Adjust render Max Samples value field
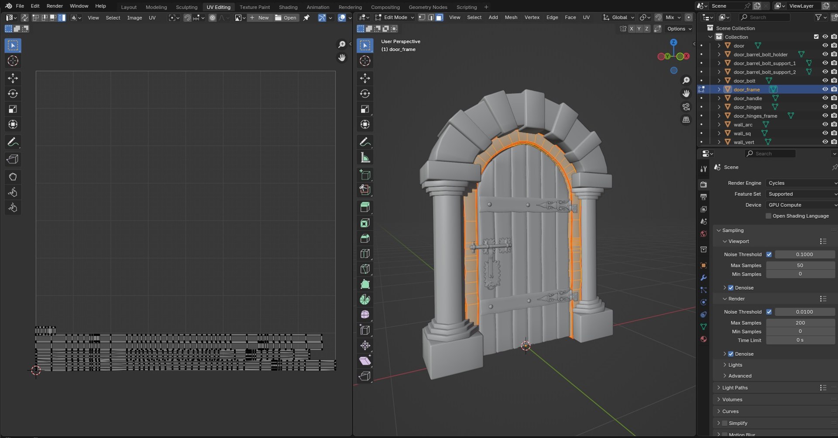Viewport: 838px width, 438px height. pyautogui.click(x=800, y=323)
